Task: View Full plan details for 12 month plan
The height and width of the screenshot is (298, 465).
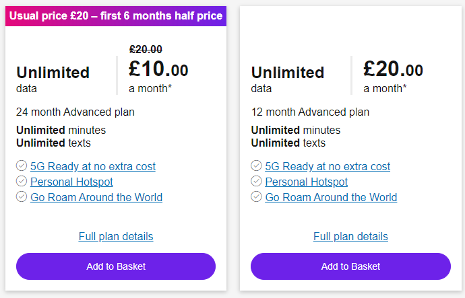Action: 350,236
